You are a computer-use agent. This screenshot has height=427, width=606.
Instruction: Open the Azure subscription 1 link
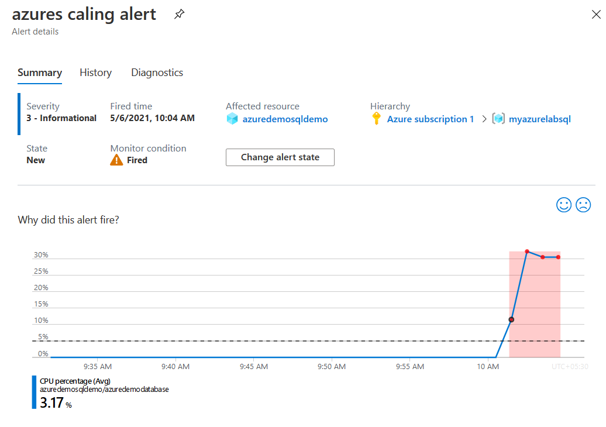pos(430,119)
